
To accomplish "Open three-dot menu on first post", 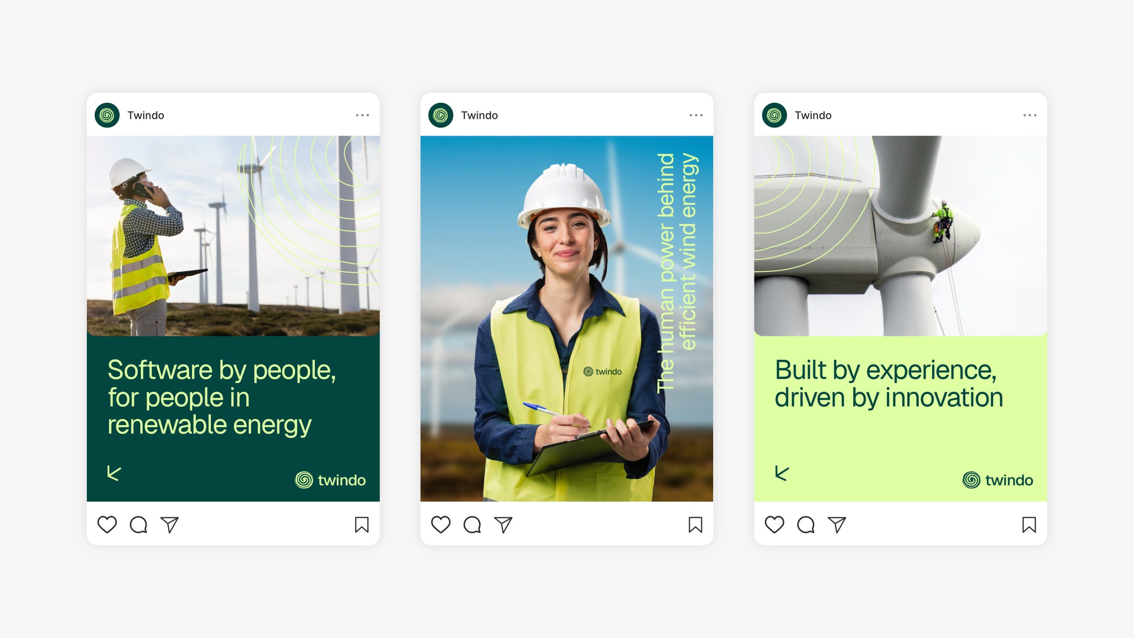I will pyautogui.click(x=362, y=115).
